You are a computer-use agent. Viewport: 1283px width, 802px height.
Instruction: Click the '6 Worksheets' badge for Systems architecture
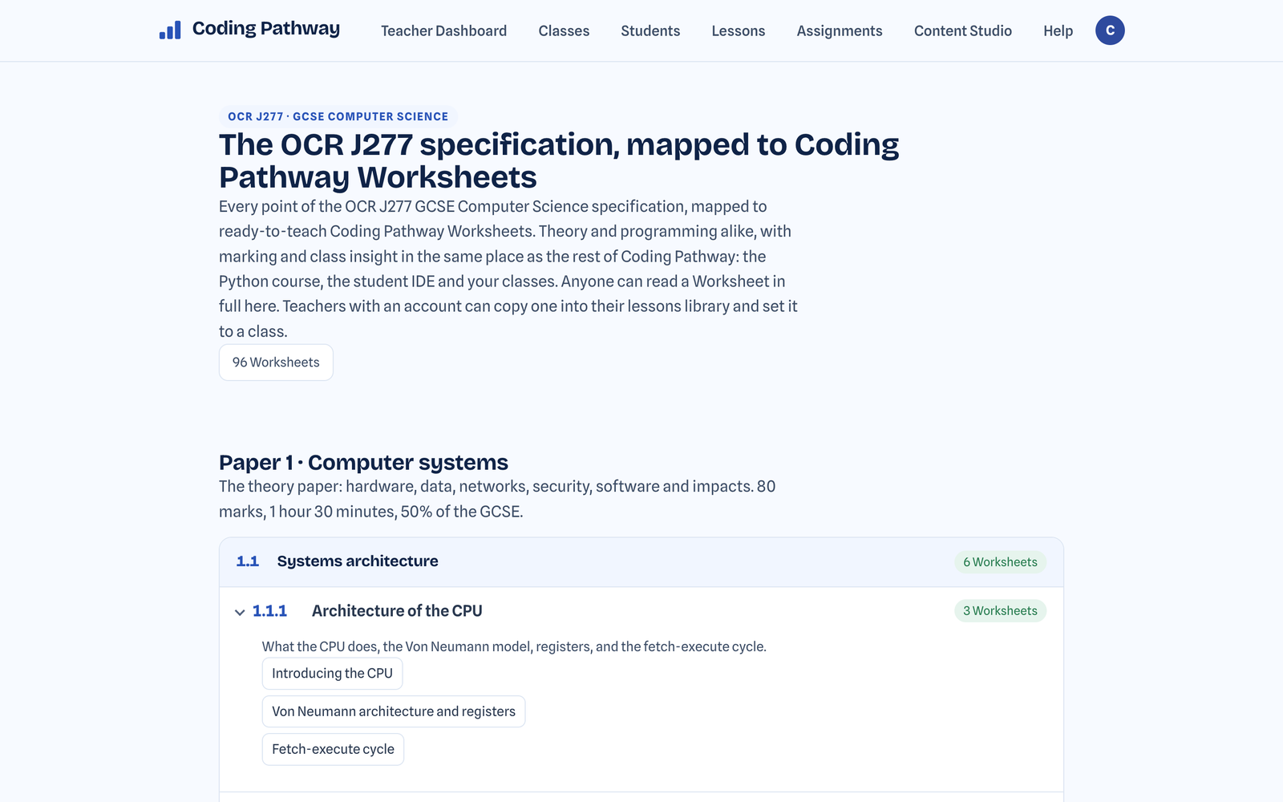pos(1000,562)
